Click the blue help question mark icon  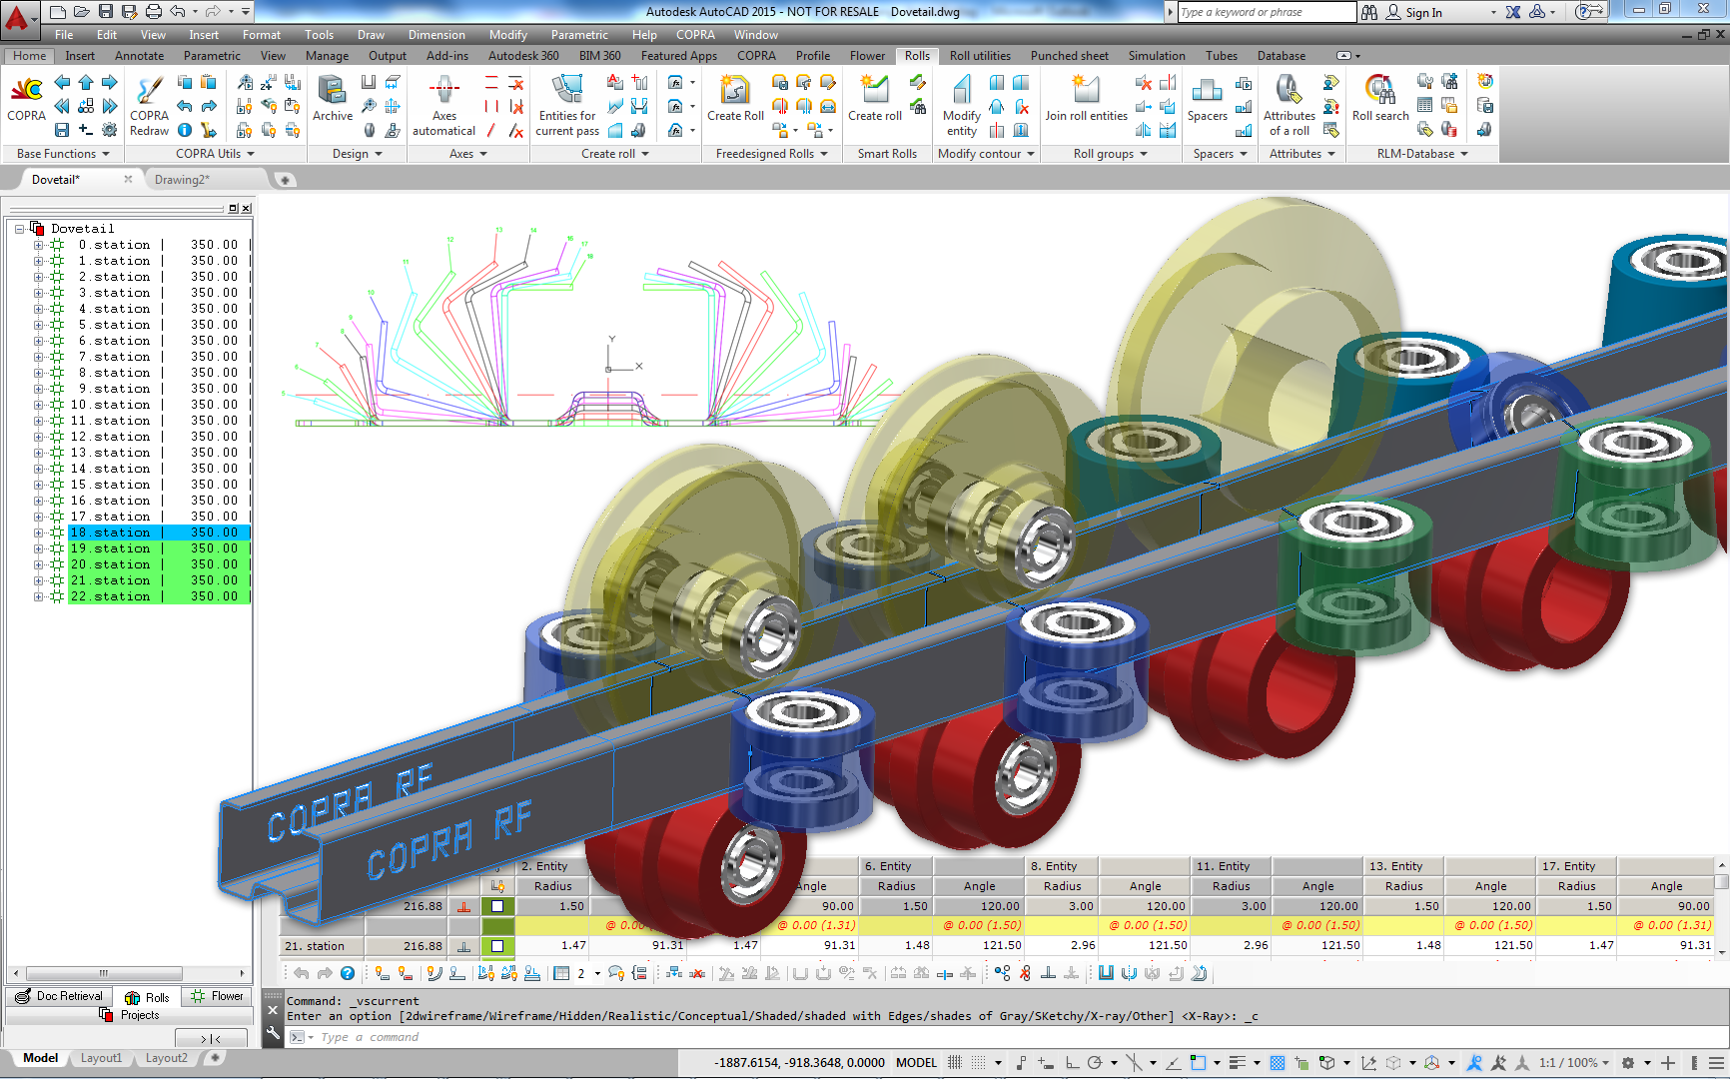click(x=348, y=973)
